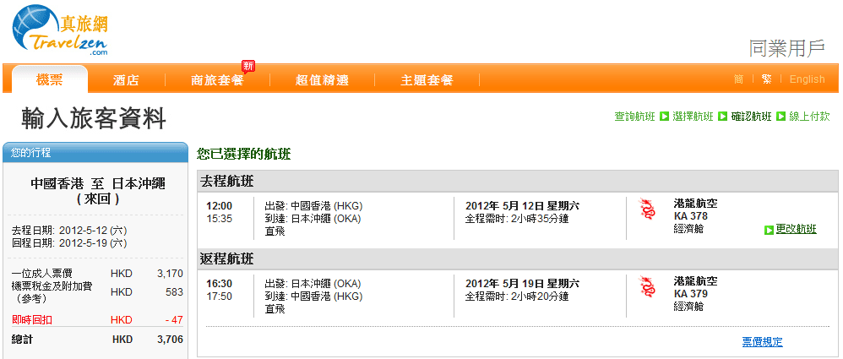
Task: Click the 更改航班 change flight link
Action: pyautogui.click(x=796, y=229)
